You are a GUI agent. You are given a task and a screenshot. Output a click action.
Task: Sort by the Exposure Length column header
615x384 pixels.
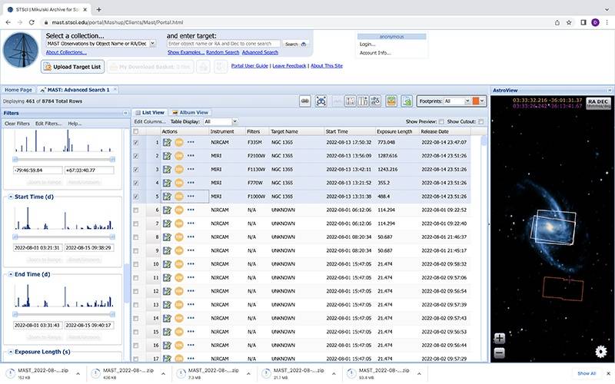pos(394,131)
